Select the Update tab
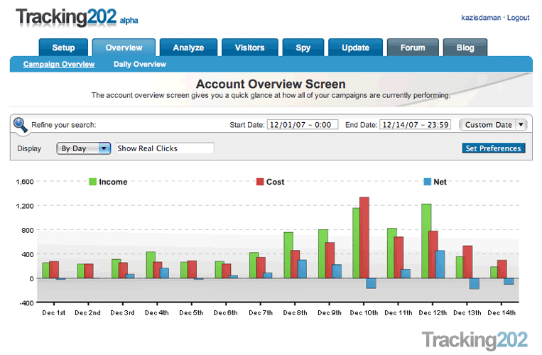The height and width of the screenshot is (355, 542). [355, 48]
